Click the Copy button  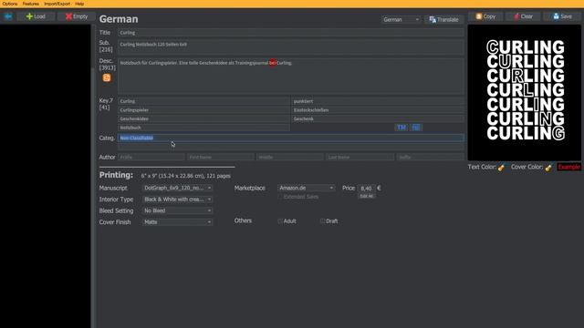485,16
